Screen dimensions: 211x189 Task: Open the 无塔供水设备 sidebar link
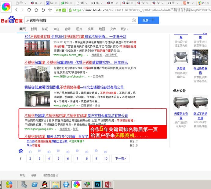click(x=181, y=116)
